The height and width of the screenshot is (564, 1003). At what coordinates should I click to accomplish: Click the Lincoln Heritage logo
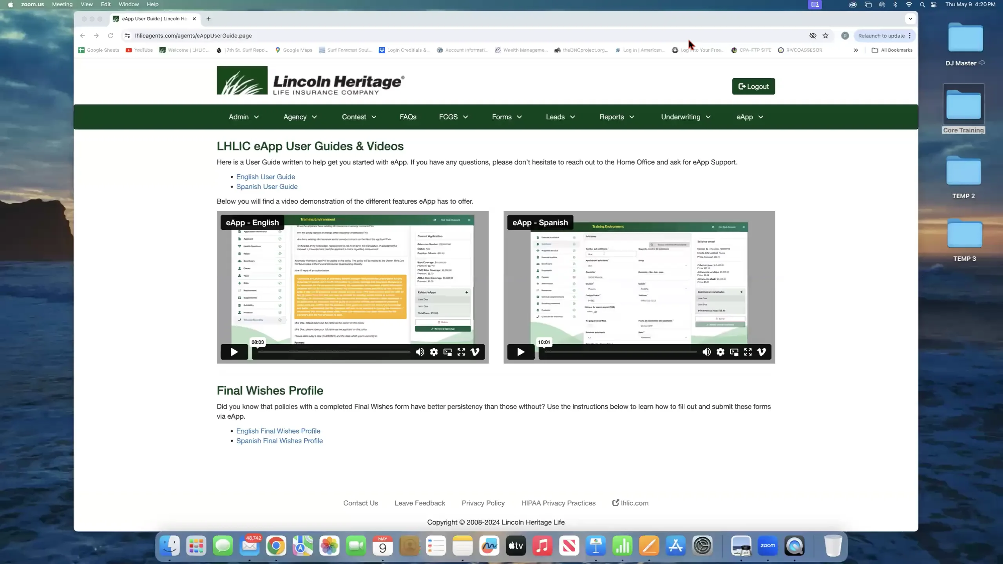(x=310, y=80)
